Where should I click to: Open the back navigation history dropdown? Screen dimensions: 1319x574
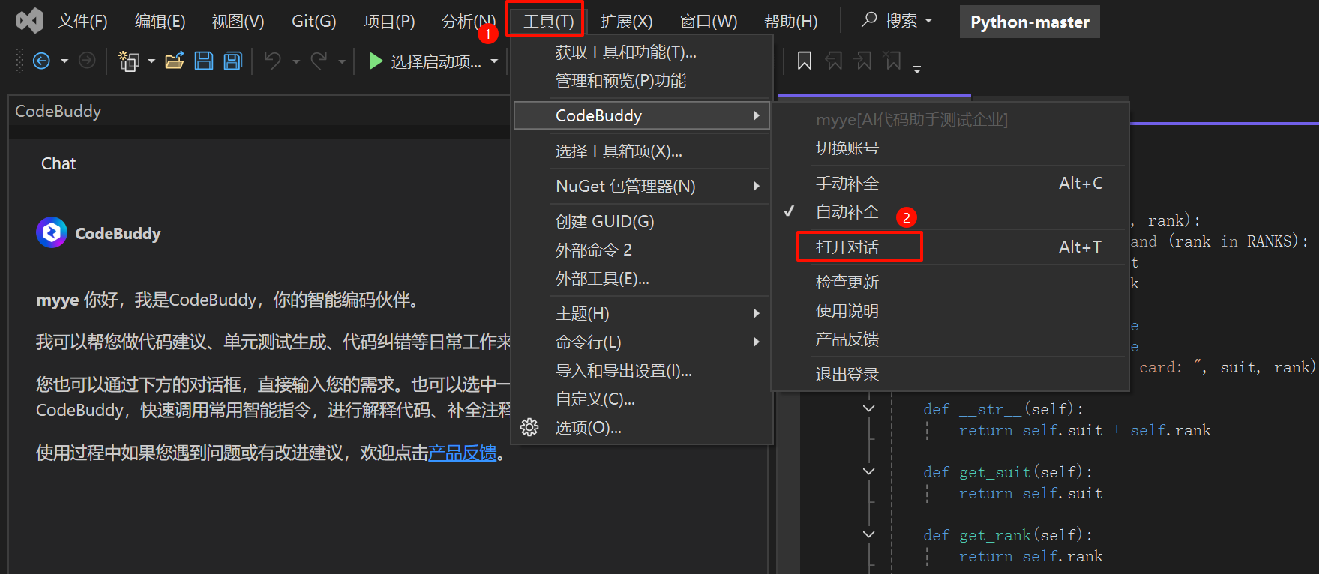coord(64,61)
